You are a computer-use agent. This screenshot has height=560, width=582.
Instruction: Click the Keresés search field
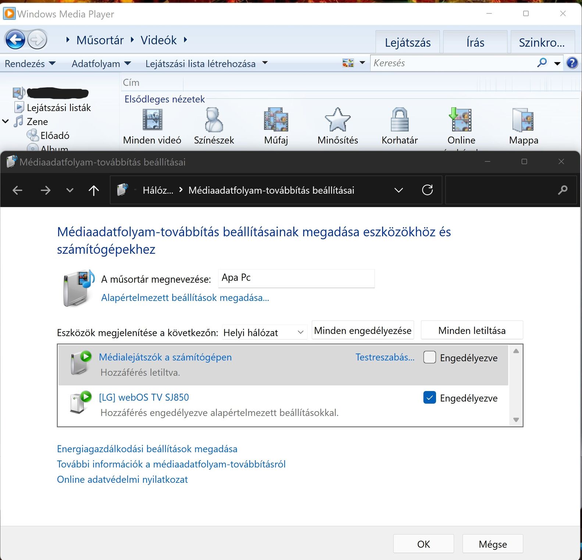(452, 63)
